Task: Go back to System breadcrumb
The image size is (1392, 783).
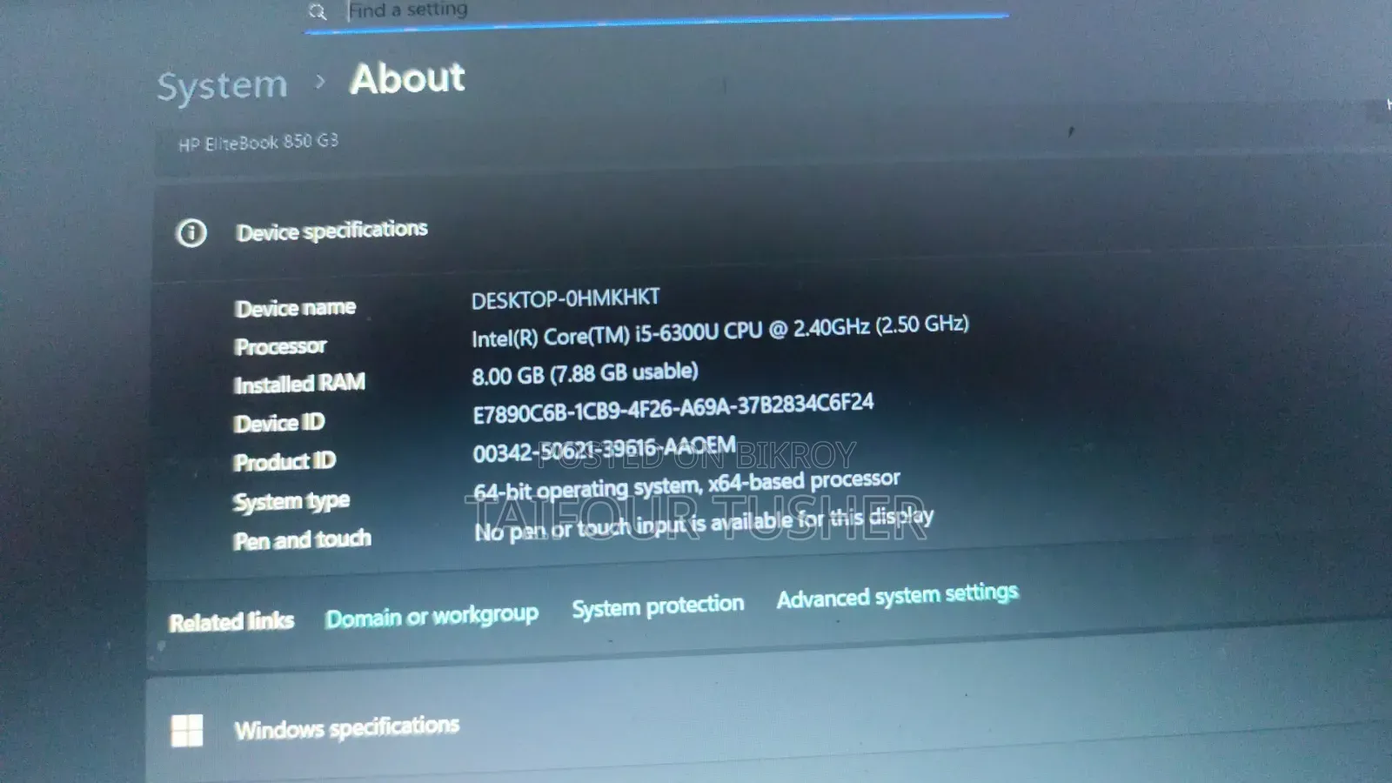Action: [222, 85]
